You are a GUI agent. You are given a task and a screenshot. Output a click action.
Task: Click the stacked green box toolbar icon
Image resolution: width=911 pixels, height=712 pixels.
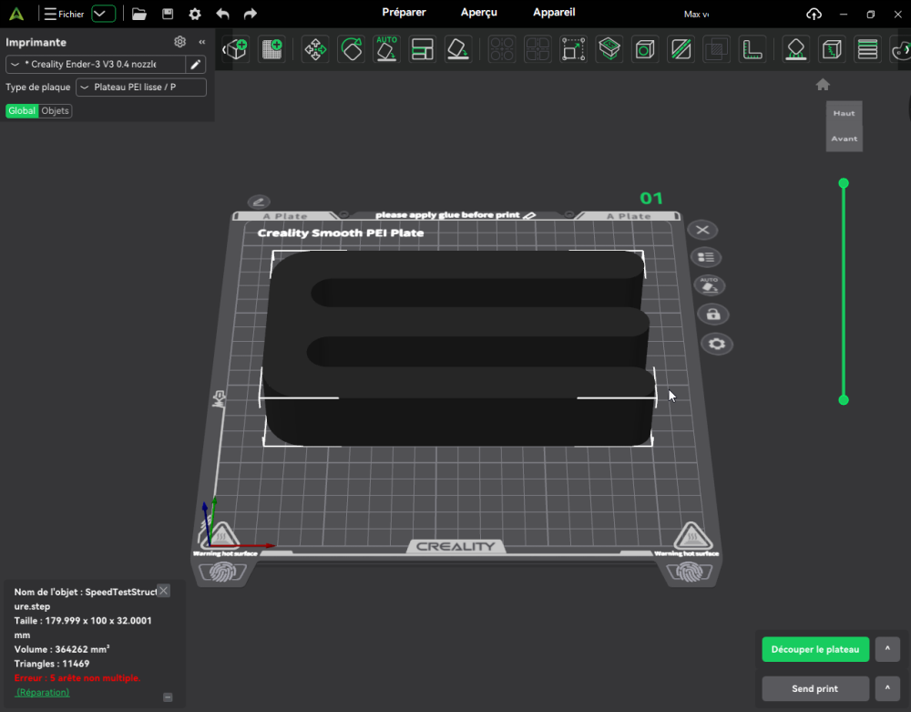(609, 49)
